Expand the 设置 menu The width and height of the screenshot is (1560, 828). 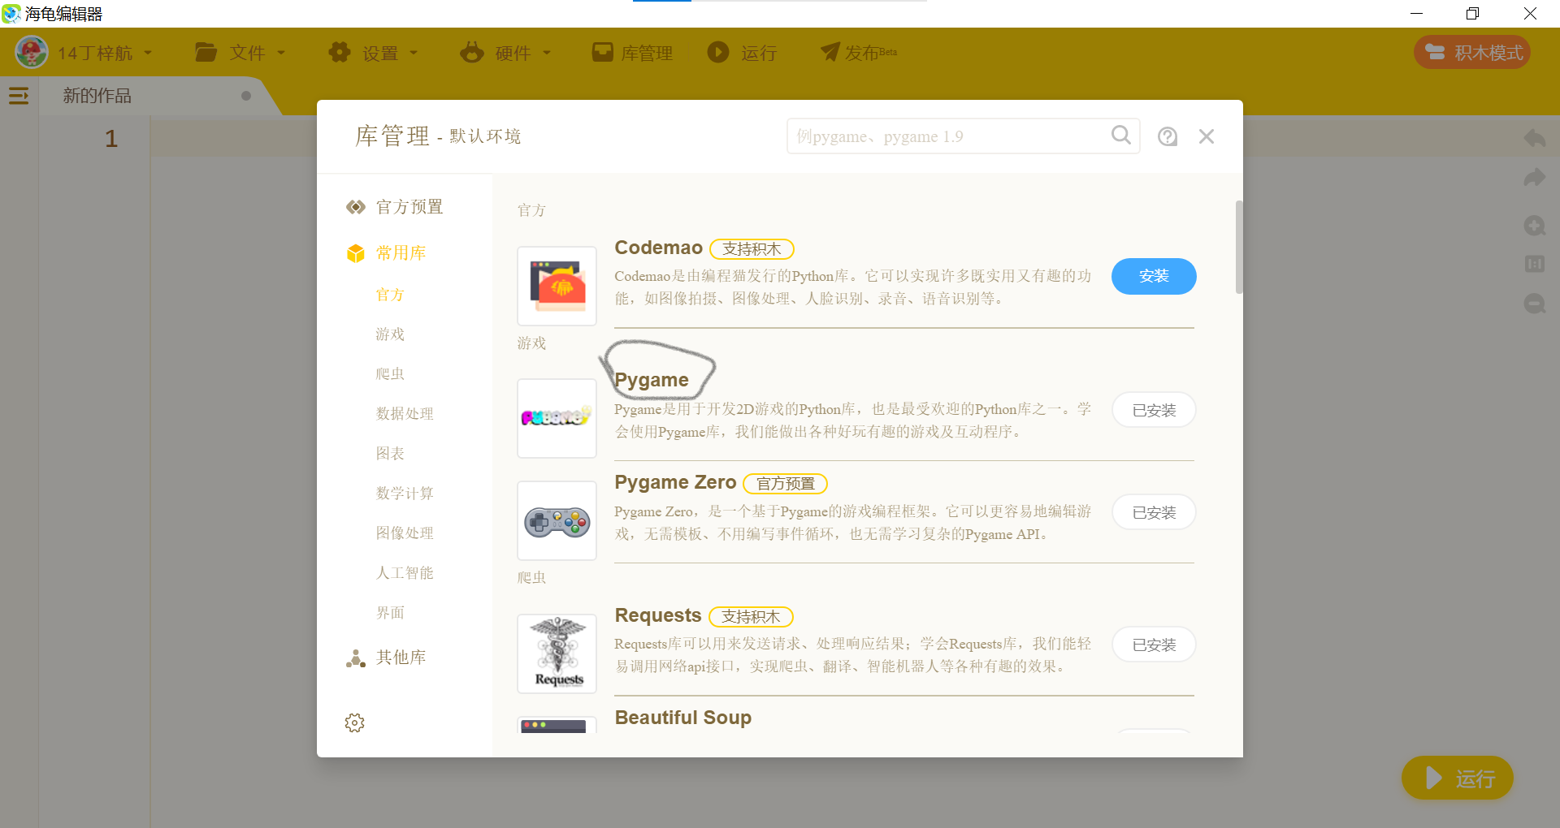click(373, 53)
